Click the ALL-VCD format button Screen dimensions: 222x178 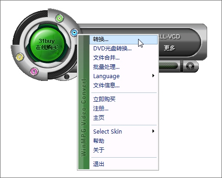169,37
